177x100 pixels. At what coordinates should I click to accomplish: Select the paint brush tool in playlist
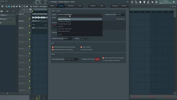(x=9, y=6)
